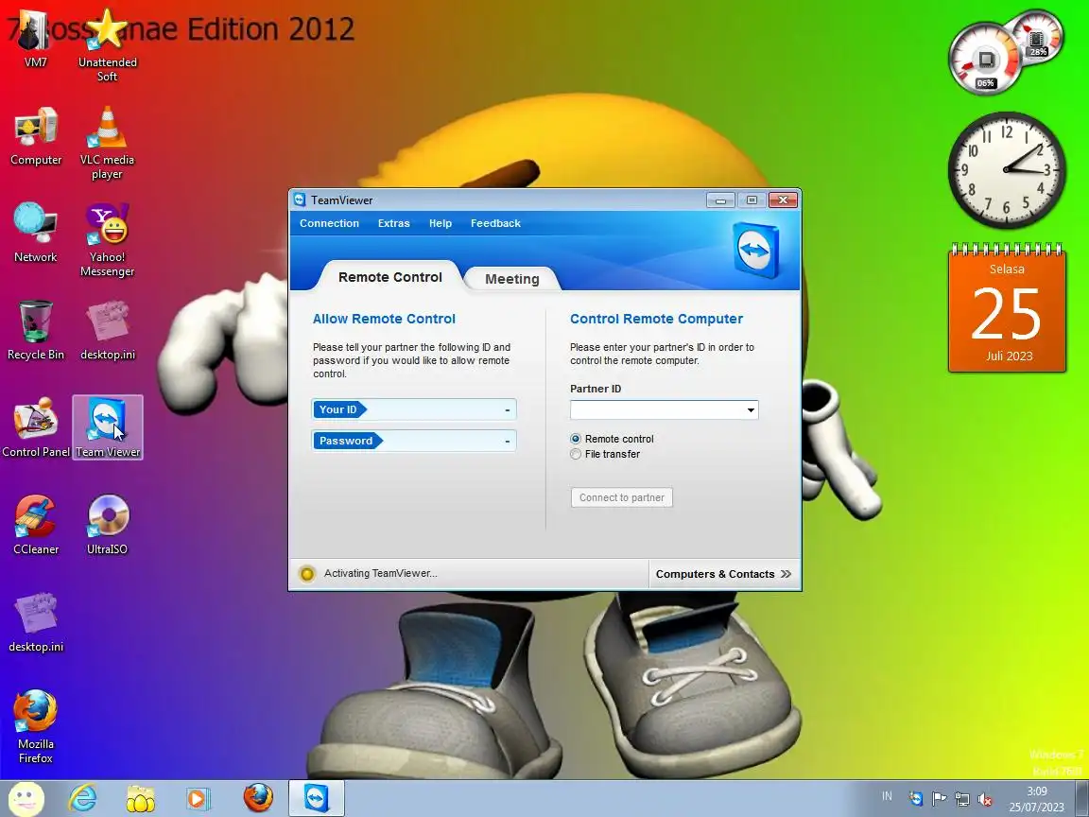This screenshot has height=817, width=1089.
Task: Open the Connection menu
Action: 329,223
